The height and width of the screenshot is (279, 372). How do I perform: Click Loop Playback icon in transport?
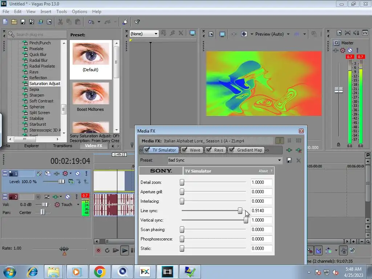pyautogui.click(x=107, y=250)
